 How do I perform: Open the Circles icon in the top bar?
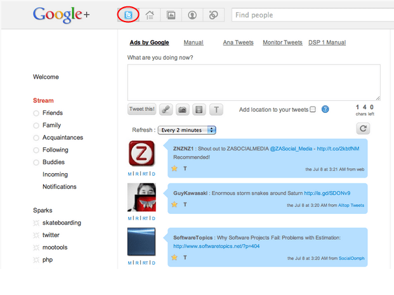click(x=213, y=15)
